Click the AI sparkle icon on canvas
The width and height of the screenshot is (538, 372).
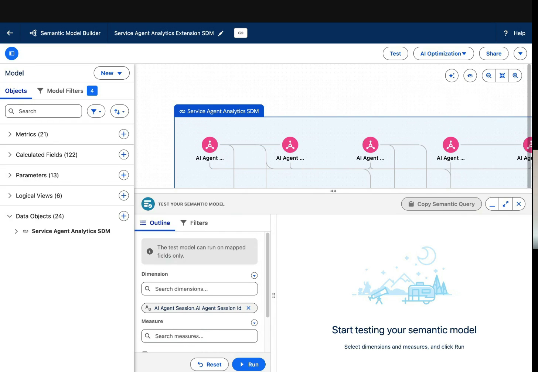click(452, 76)
